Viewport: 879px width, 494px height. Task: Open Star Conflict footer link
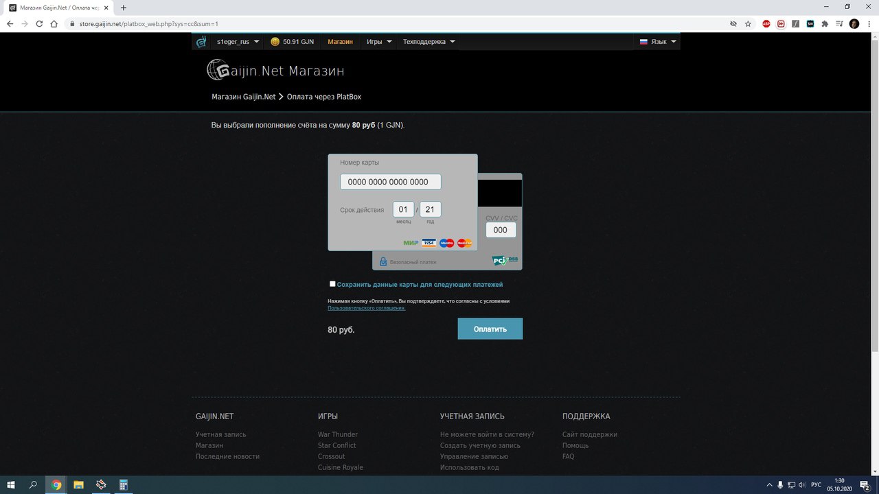(x=336, y=445)
